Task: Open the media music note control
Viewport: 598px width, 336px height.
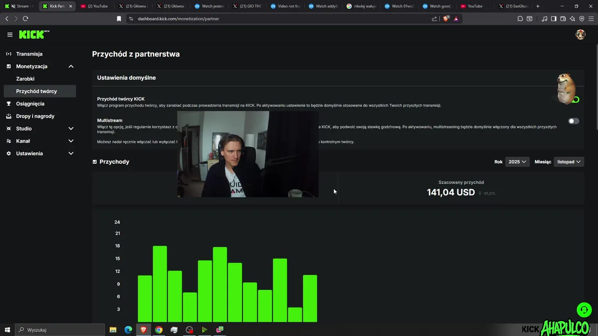Action: pyautogui.click(x=544, y=19)
